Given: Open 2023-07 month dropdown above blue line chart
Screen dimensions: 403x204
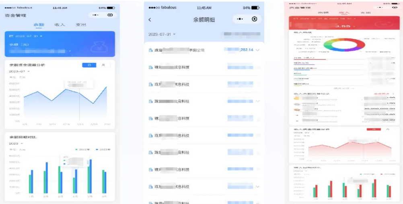Looking at the screenshot, I should 19,71.
